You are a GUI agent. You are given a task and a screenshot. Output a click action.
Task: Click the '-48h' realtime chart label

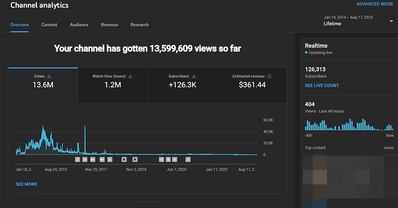[x=309, y=135]
